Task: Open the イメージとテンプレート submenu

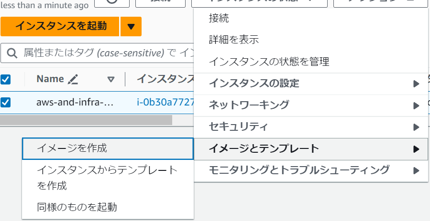Action: pyautogui.click(x=311, y=149)
